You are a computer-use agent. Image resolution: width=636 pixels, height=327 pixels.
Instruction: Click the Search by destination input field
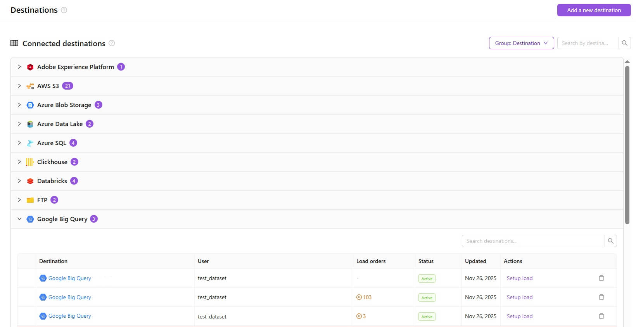[x=588, y=43]
